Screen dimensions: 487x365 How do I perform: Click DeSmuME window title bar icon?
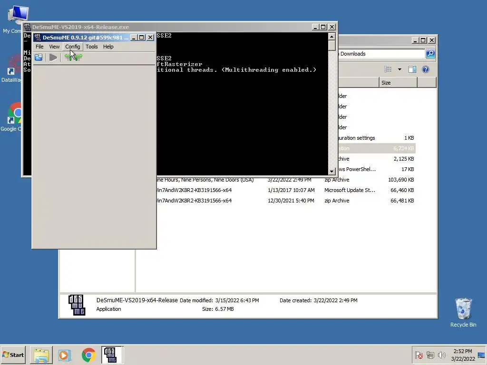pos(38,38)
